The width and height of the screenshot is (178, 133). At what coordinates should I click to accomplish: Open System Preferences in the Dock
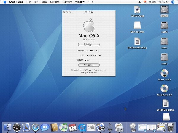(x=91, y=127)
